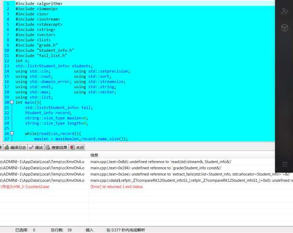The height and width of the screenshot is (233, 293).
Task: Click the using std::list; line
Action: (34, 97)
